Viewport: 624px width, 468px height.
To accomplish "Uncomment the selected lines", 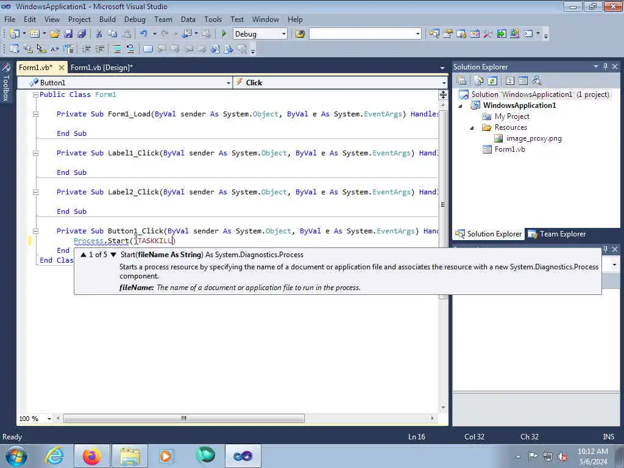I will click(x=130, y=49).
